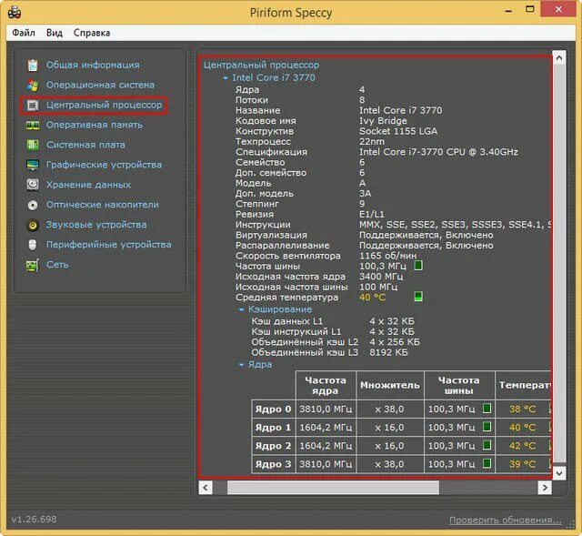
Task: Click the Проверить обновления link
Action: pyautogui.click(x=506, y=520)
